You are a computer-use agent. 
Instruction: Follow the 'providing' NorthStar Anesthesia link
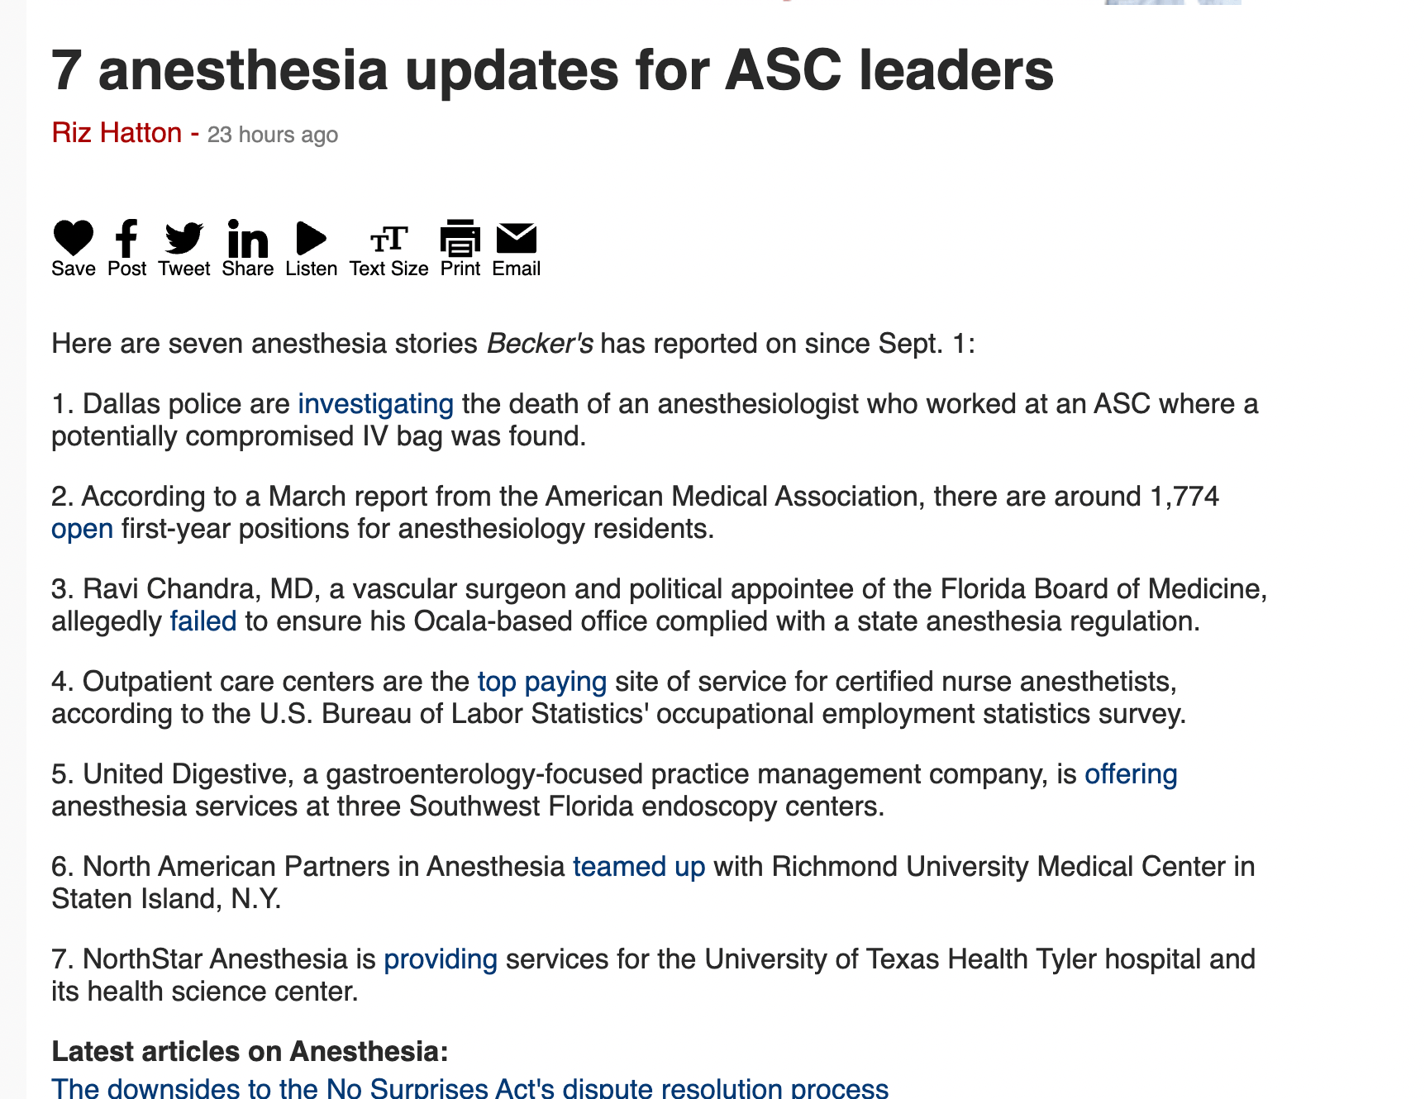pyautogui.click(x=441, y=959)
